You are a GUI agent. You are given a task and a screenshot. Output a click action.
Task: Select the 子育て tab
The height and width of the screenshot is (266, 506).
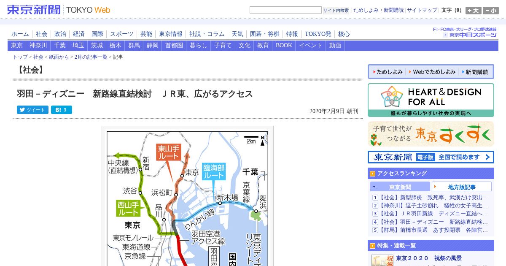coord(223,46)
